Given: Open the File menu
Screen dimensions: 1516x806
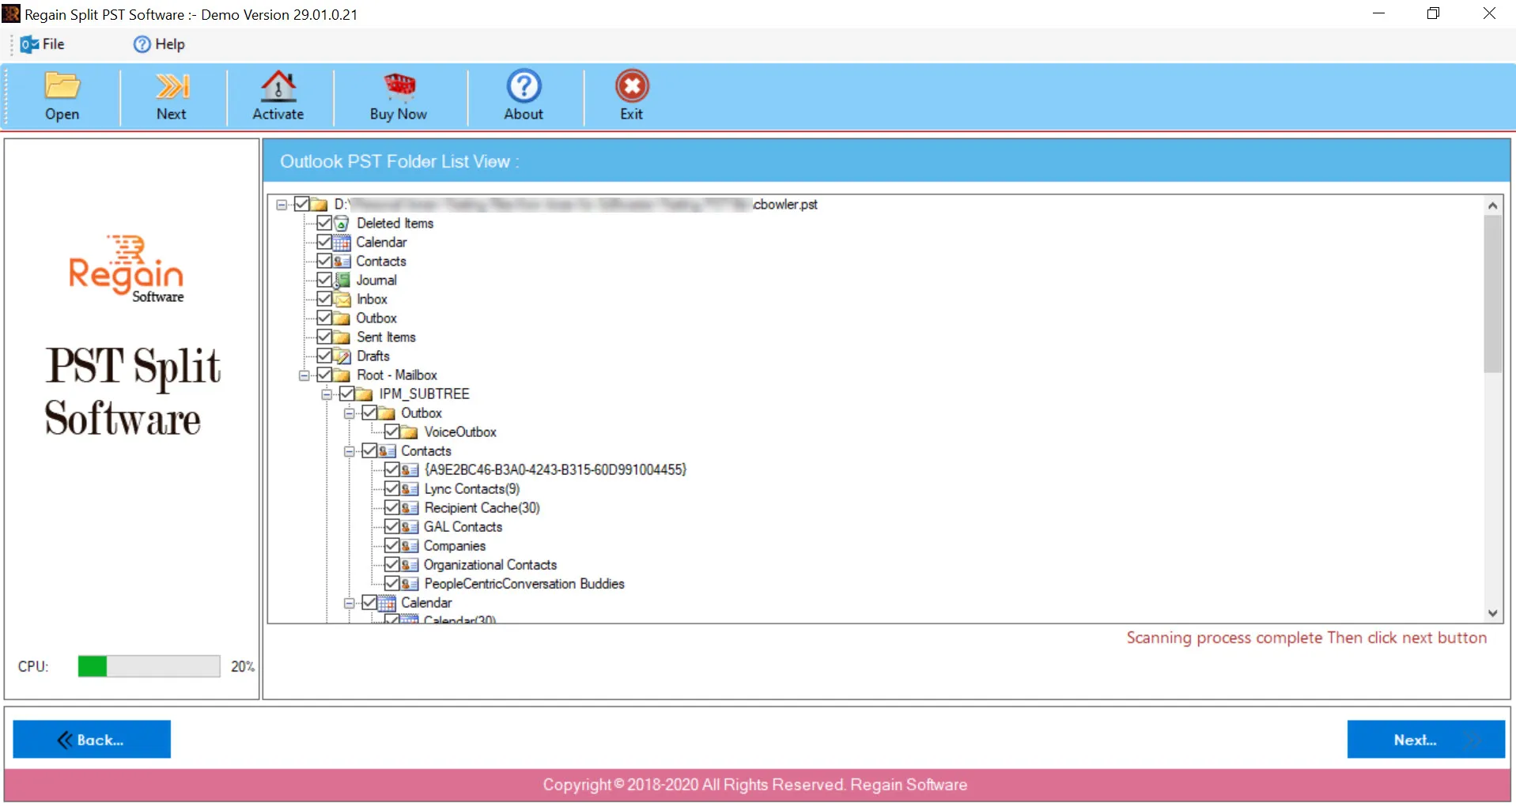Looking at the screenshot, I should [43, 44].
